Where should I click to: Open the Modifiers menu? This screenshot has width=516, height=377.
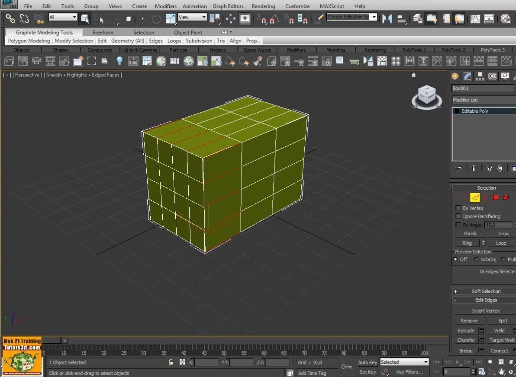(x=165, y=6)
